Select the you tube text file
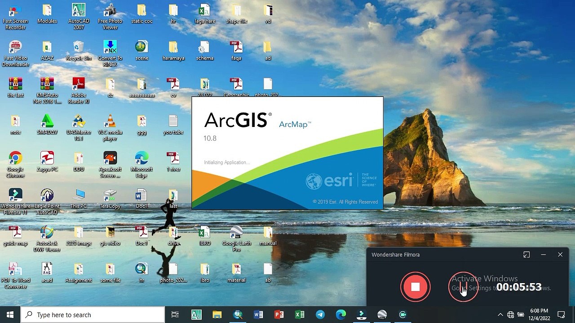The height and width of the screenshot is (323, 575). pyautogui.click(x=173, y=125)
